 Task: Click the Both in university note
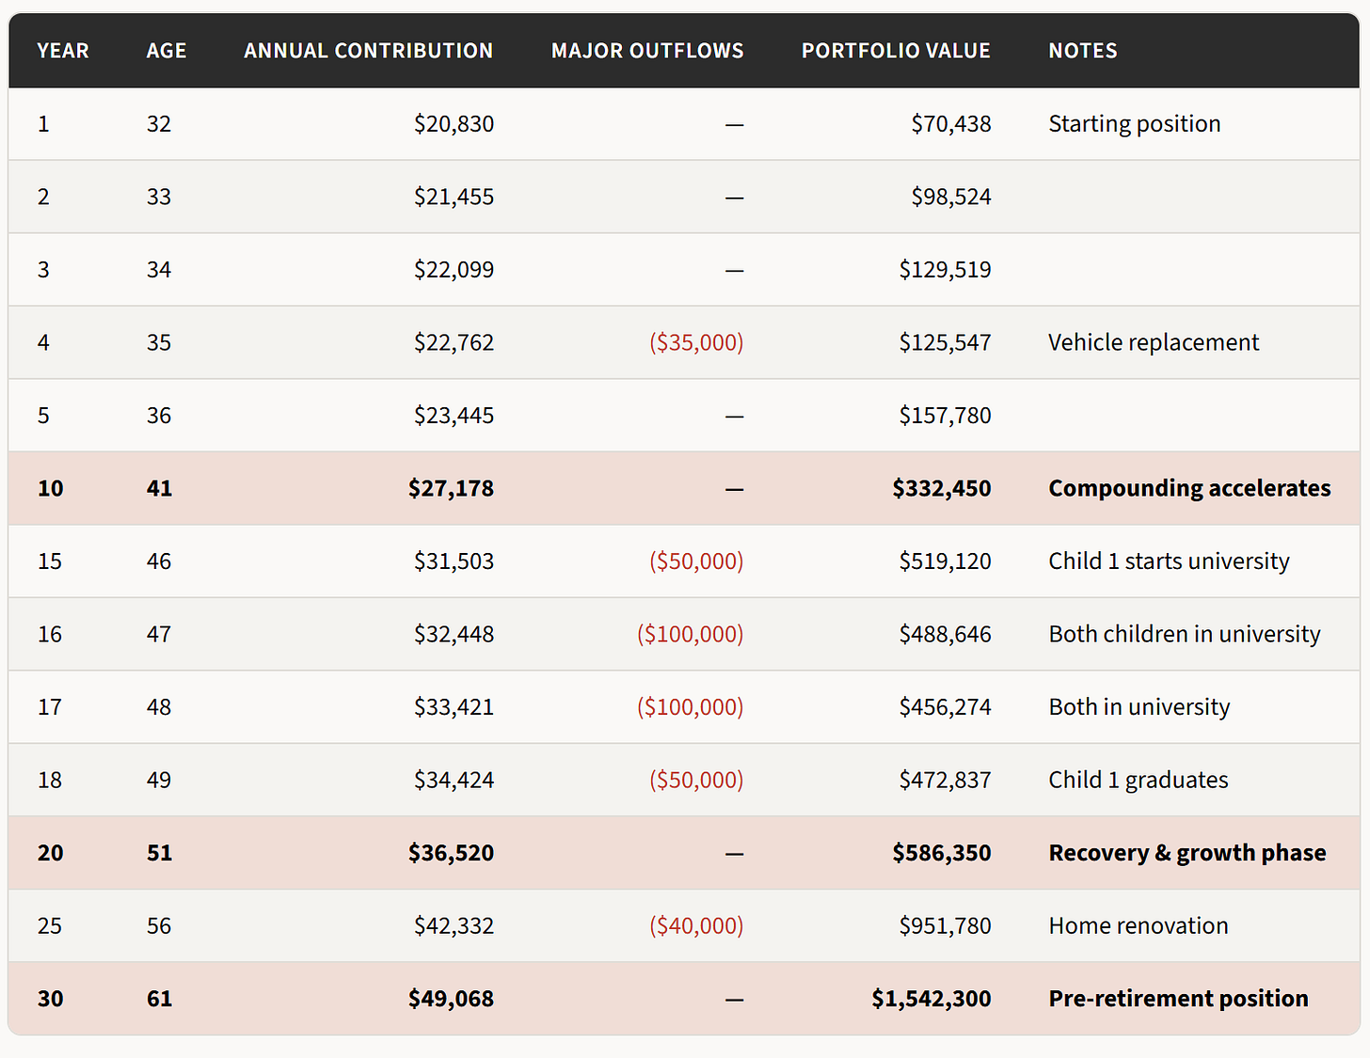click(x=1139, y=707)
